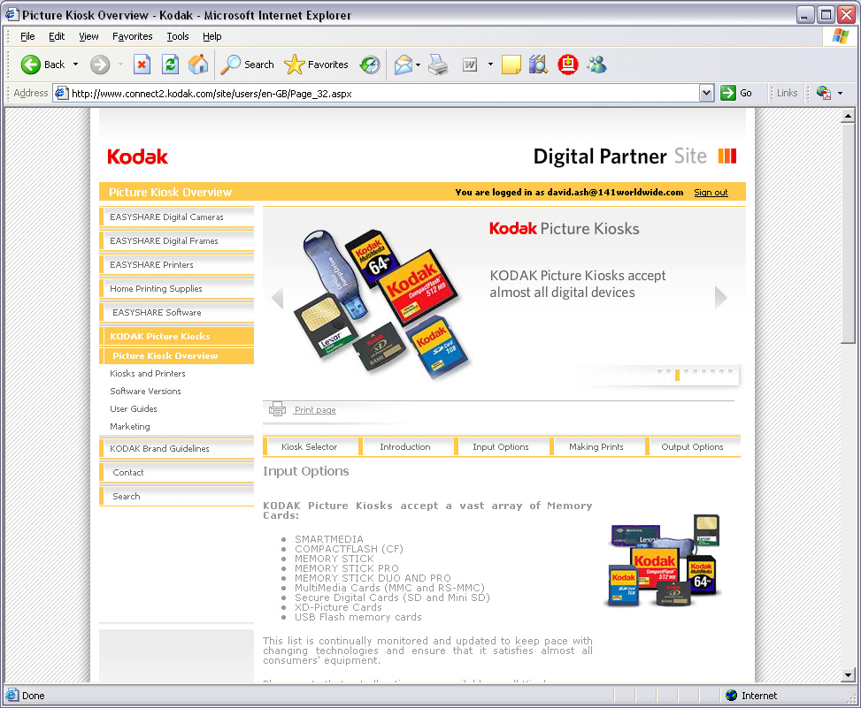Click the Kodak logo on the page
This screenshot has width=861, height=708.
click(137, 156)
